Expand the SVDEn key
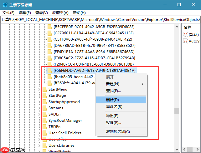Viewport: 201px width, 153px height. (x=39, y=114)
